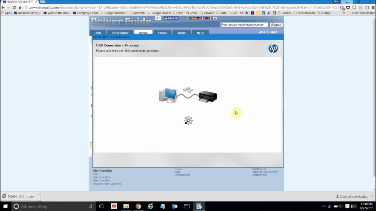Open Windows Start menu
Viewport: 376px width, 211px height.
(x=5, y=206)
